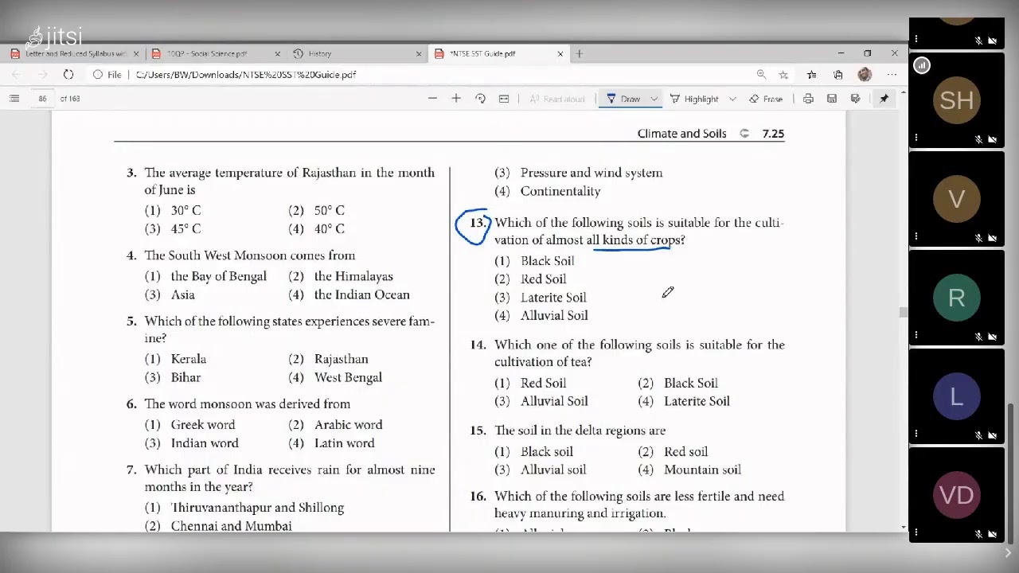Close the History tab

pos(419,54)
